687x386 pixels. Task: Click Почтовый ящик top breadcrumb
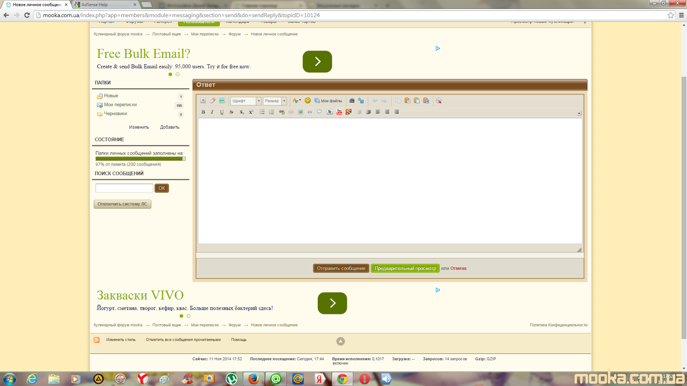coord(167,34)
